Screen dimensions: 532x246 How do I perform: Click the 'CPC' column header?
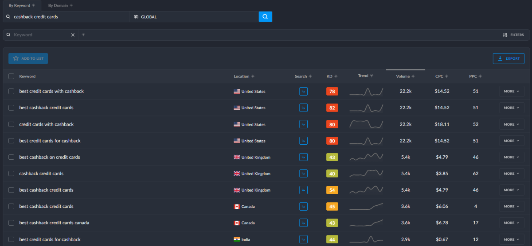439,77
